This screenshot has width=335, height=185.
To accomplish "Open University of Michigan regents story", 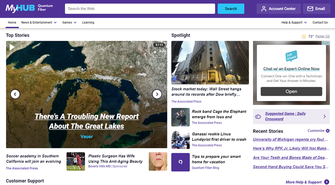I will click(291, 139).
